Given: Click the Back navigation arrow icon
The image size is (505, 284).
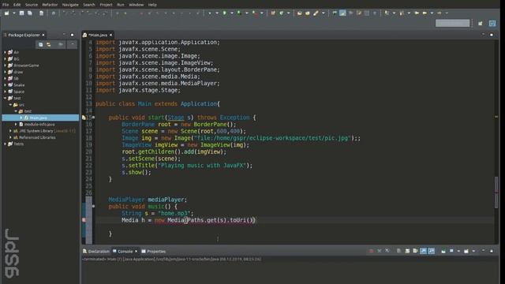Looking at the screenshot, I should 425,13.
